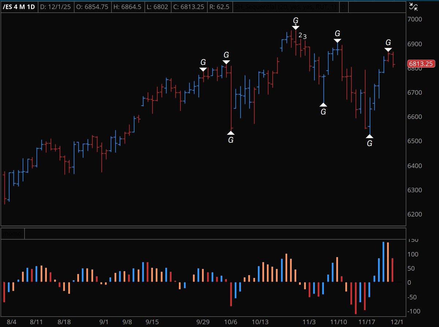Click the 150 label on the lower study axis
Image resolution: width=439 pixels, height=327 pixels.
pos(413,240)
